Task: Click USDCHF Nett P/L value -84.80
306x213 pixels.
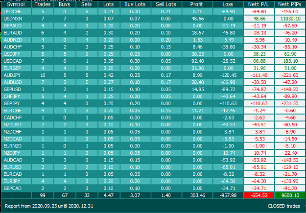Action: tap(259, 12)
